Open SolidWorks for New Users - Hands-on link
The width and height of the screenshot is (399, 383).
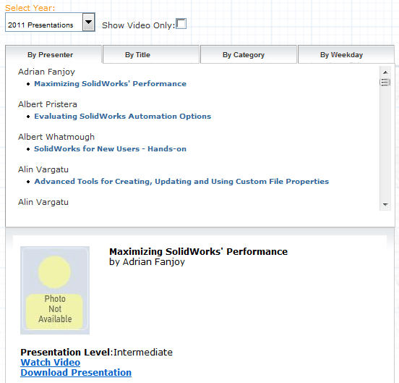[x=110, y=149]
